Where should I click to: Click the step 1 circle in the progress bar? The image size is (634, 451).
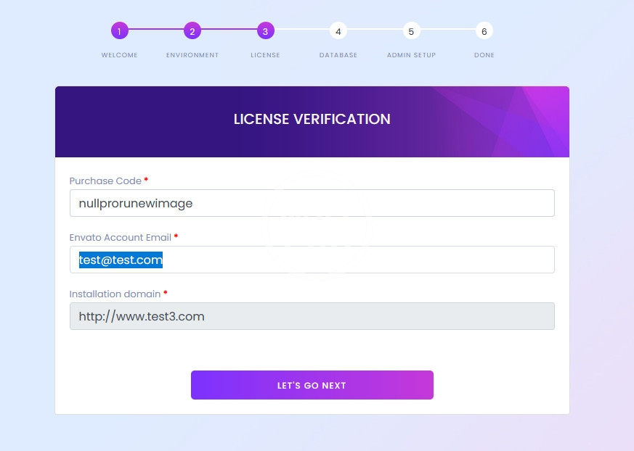[x=119, y=31]
